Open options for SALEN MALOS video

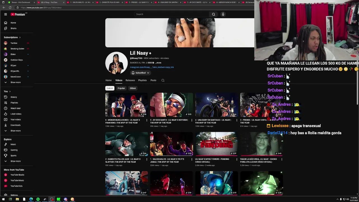coord(192,159)
